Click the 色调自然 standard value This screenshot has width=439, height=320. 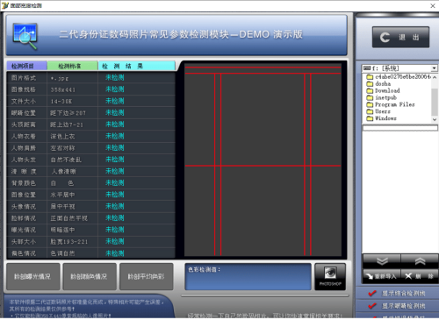point(62,253)
